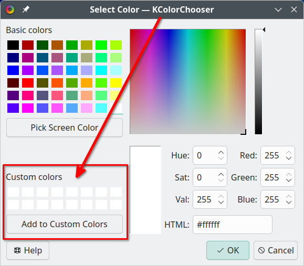This screenshot has height=266, width=304.
Task: Confirm selection with the OK button
Action: pyautogui.click(x=228, y=250)
